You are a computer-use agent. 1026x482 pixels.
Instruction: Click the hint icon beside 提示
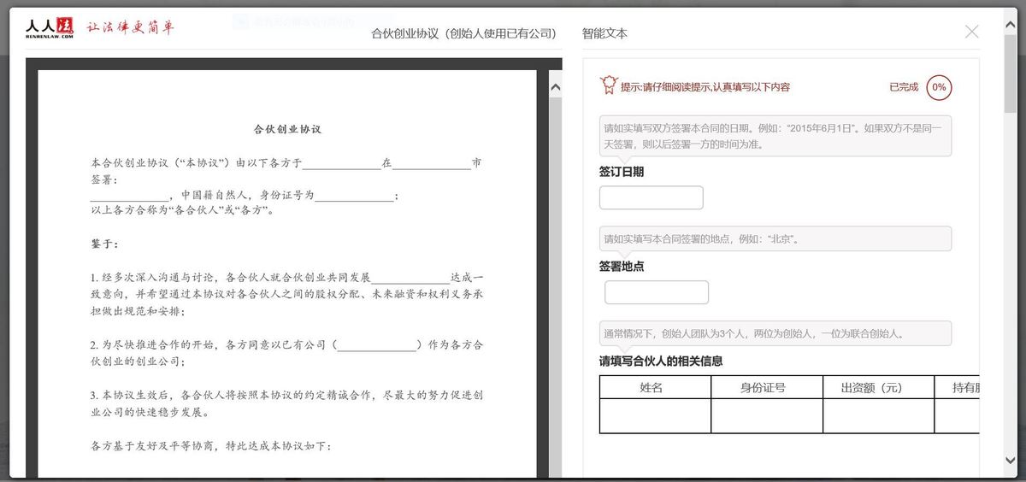[x=608, y=85]
